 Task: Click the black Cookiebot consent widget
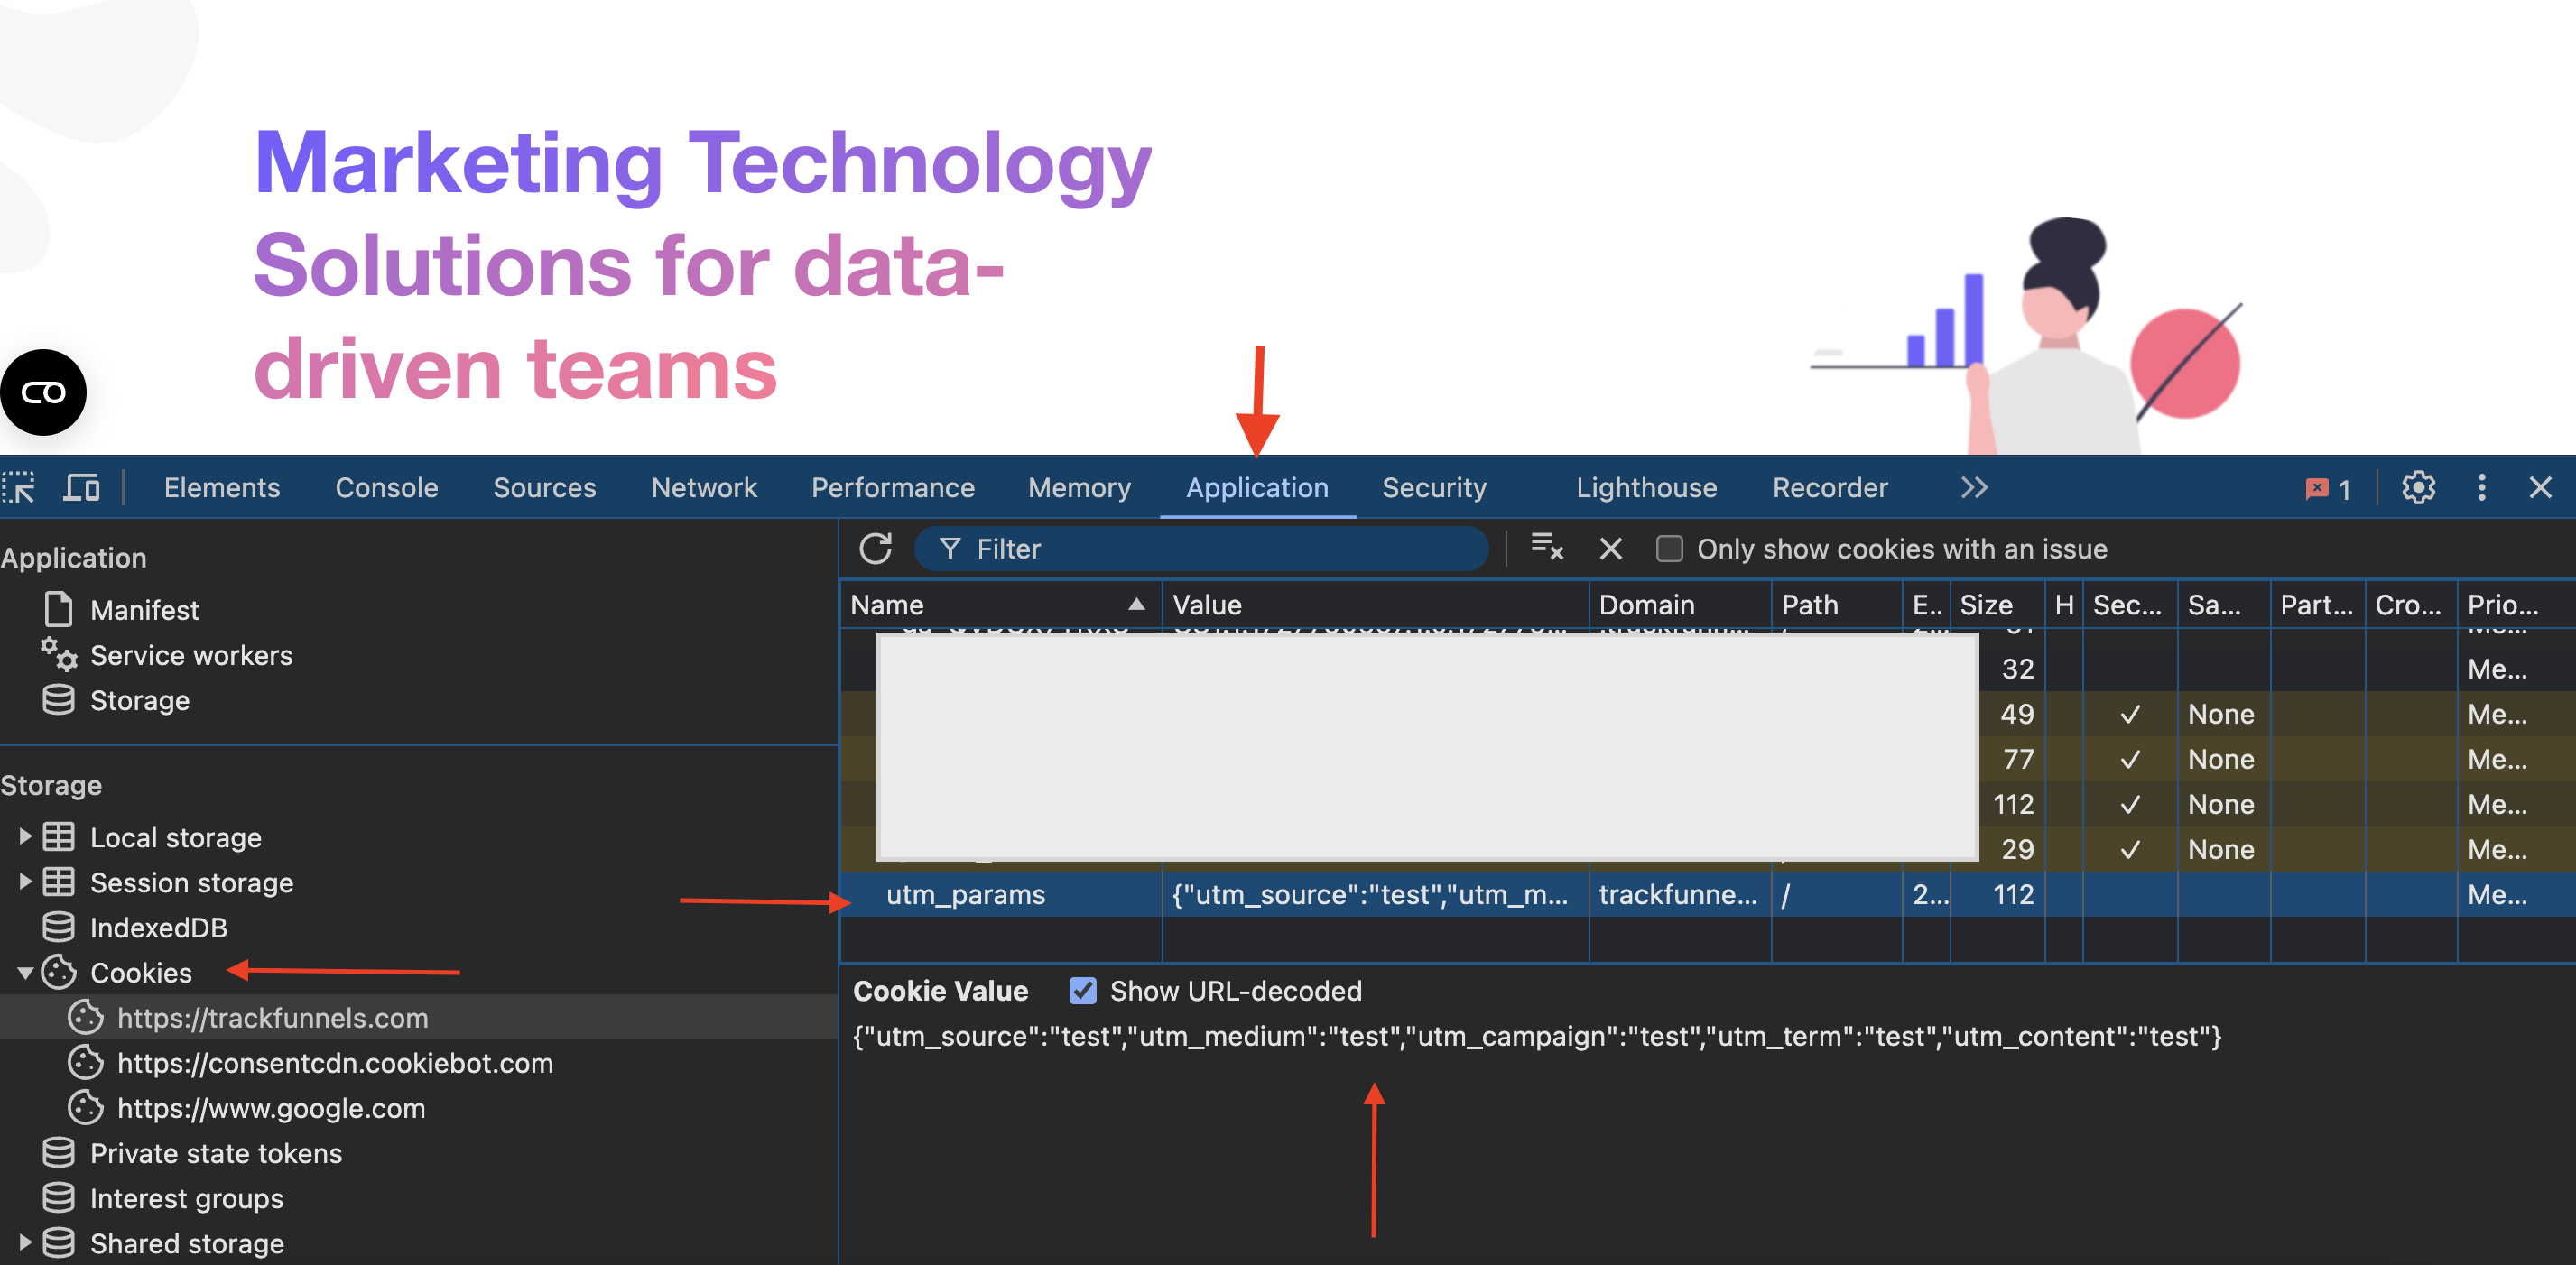[x=43, y=392]
